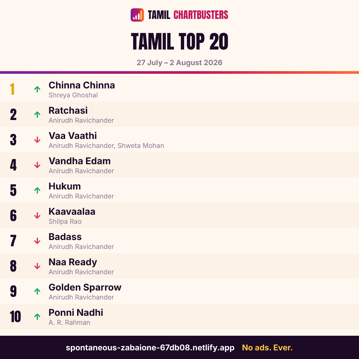This screenshot has height=359, width=359.
Task: Click the A. R. Rahman artist name
Action: [69, 322]
